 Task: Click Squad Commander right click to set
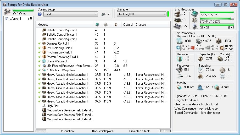[197, 113]
